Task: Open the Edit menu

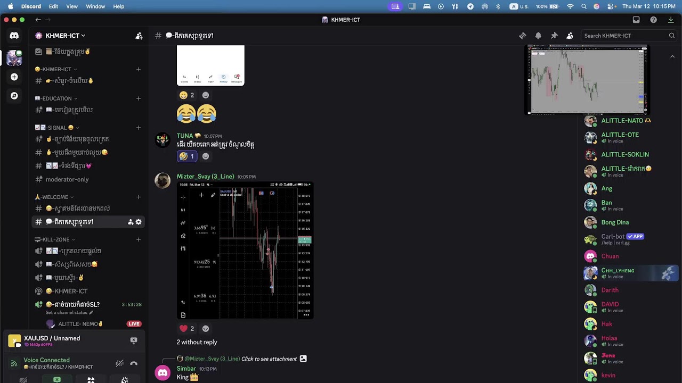Action: click(x=53, y=6)
